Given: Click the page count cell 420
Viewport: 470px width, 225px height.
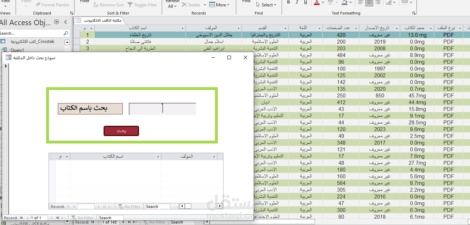Looking at the screenshot, I should (x=341, y=35).
